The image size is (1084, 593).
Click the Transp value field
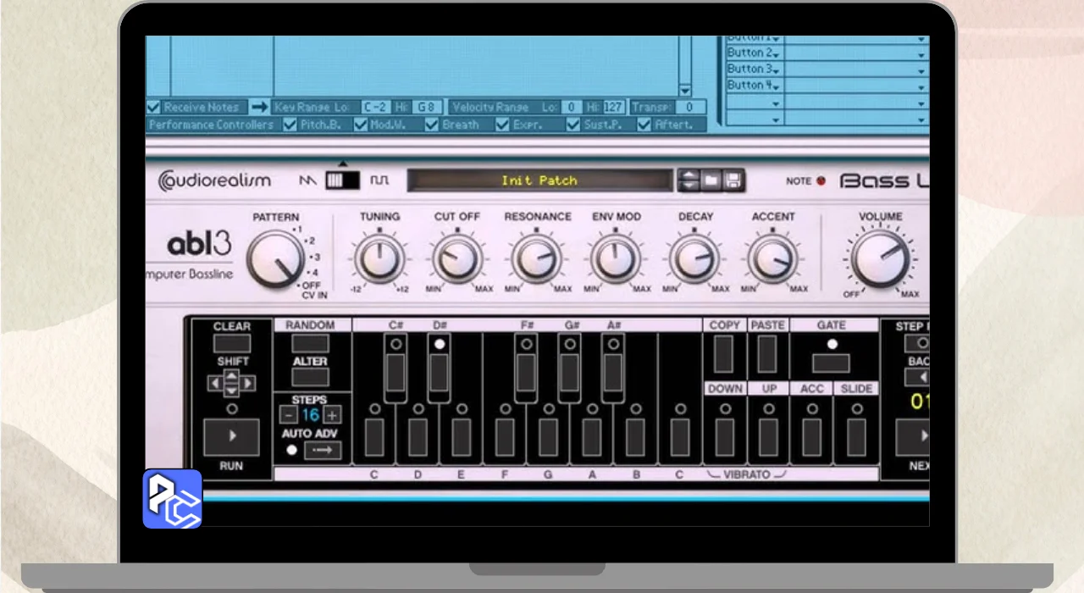click(691, 108)
